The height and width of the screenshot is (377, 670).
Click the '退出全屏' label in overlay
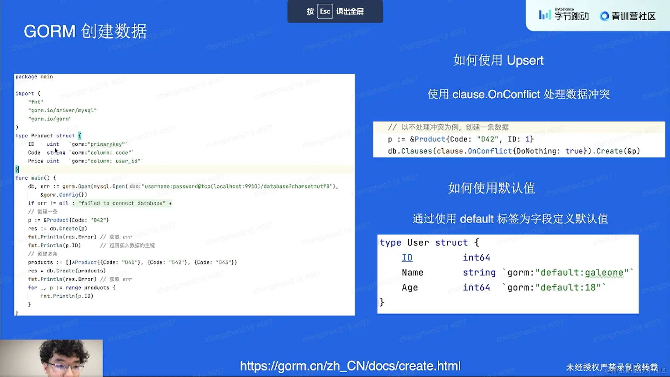pyautogui.click(x=350, y=11)
